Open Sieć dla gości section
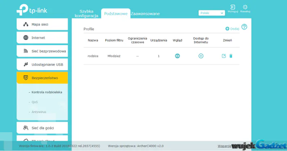The width and height of the screenshot is (287, 151). click(x=42, y=128)
